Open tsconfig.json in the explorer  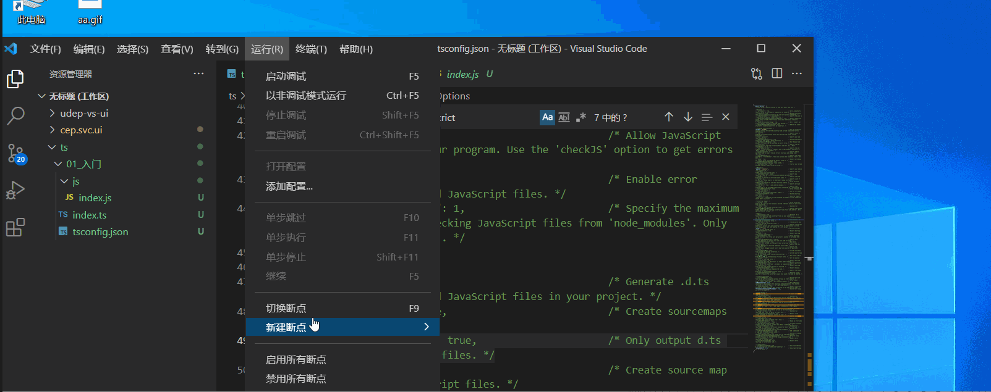(100, 232)
